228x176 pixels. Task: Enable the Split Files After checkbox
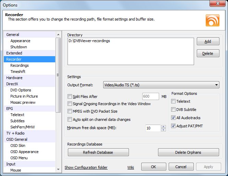70,97
